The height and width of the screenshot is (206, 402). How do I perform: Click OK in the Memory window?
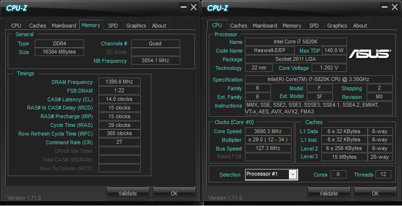(174, 193)
